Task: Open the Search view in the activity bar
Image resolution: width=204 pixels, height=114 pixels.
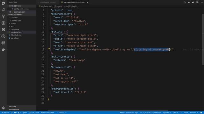Action: (x=4, y=10)
